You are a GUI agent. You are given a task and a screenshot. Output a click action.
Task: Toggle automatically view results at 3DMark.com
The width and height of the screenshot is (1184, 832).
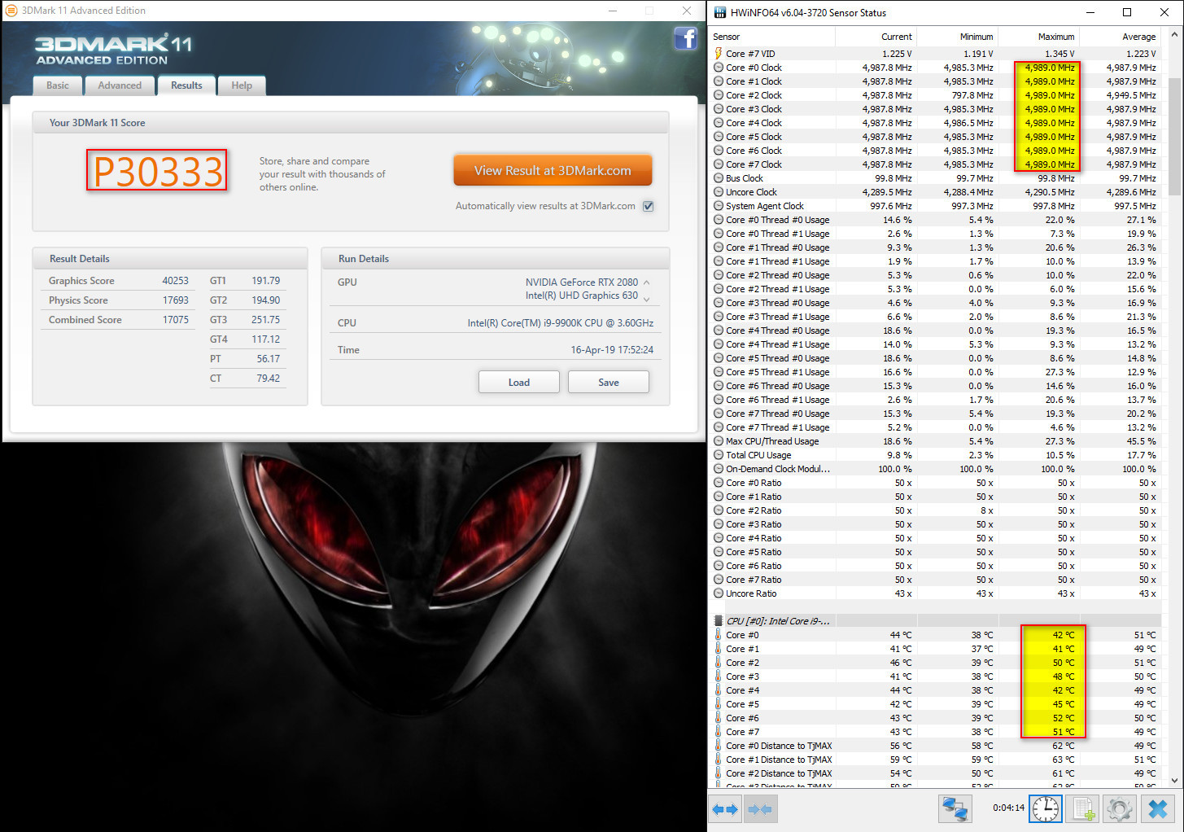coord(649,206)
